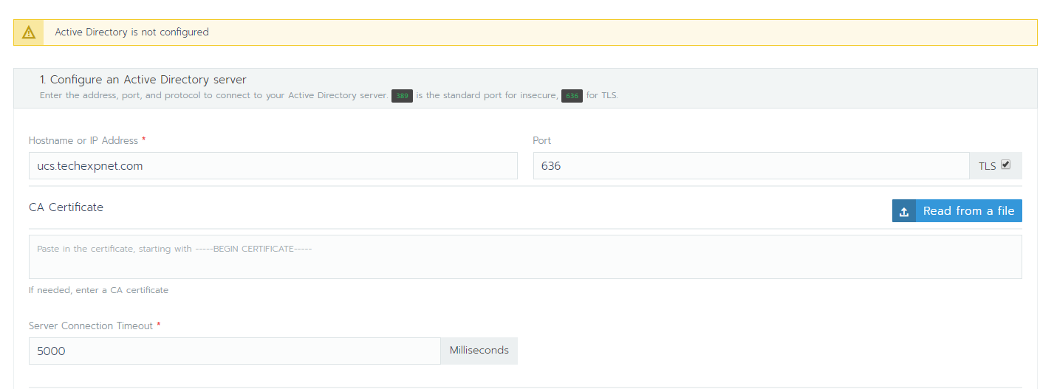Click the 'Active Directory is not configured' message
This screenshot has height=389, width=1040.
coord(131,32)
